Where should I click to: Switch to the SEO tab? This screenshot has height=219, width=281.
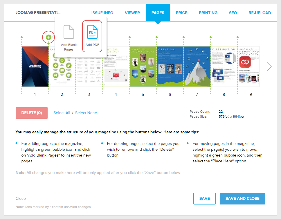coord(233,13)
